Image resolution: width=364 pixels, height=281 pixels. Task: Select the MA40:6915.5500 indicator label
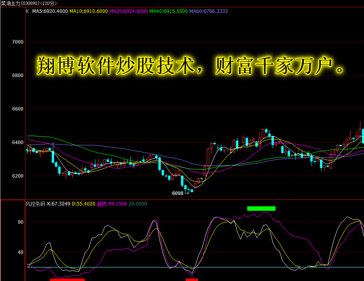(x=168, y=11)
